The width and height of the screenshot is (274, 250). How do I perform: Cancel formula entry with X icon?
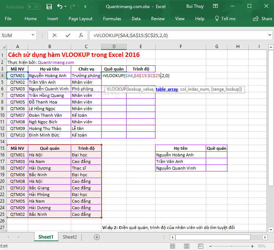coord(55,35)
